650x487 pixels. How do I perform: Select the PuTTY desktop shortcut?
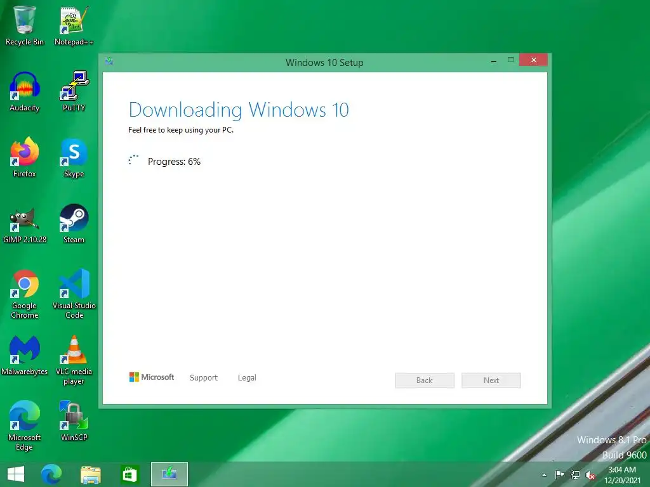(74, 92)
